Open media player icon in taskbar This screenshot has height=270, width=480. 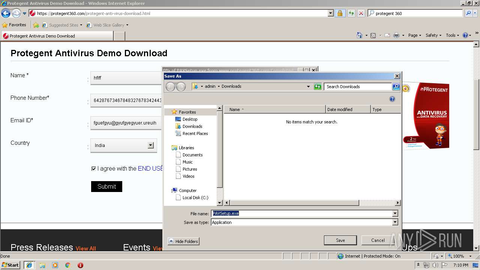point(55,265)
